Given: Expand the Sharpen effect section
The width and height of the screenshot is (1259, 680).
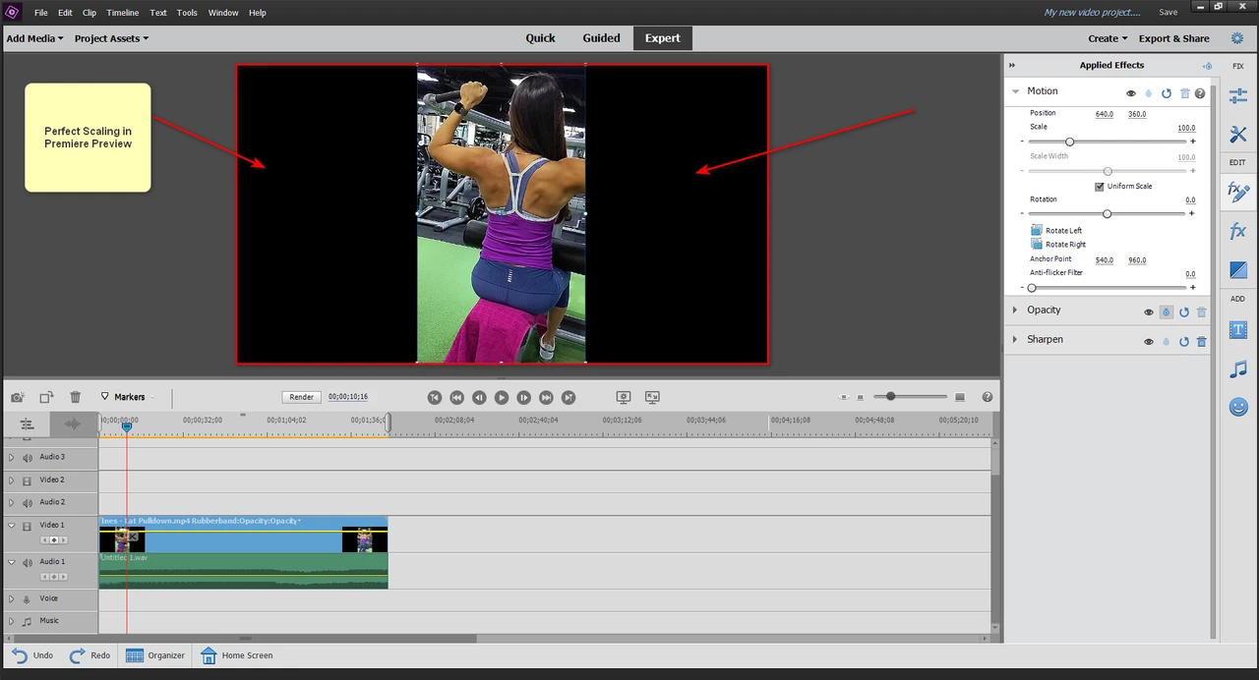Looking at the screenshot, I should 1016,339.
